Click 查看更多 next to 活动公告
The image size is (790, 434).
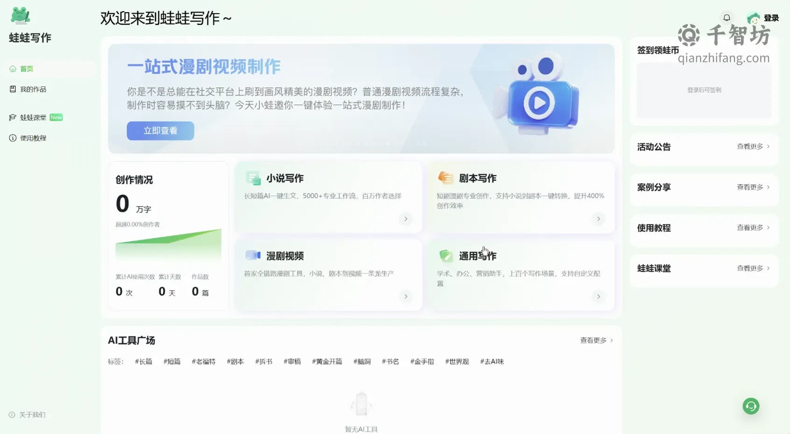pos(753,147)
